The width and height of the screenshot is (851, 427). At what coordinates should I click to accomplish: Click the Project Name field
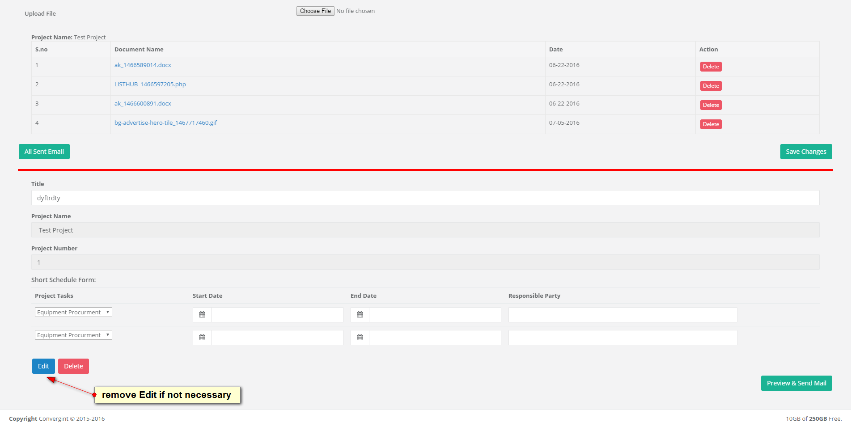[x=425, y=230]
